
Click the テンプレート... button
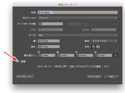coord(25,77)
